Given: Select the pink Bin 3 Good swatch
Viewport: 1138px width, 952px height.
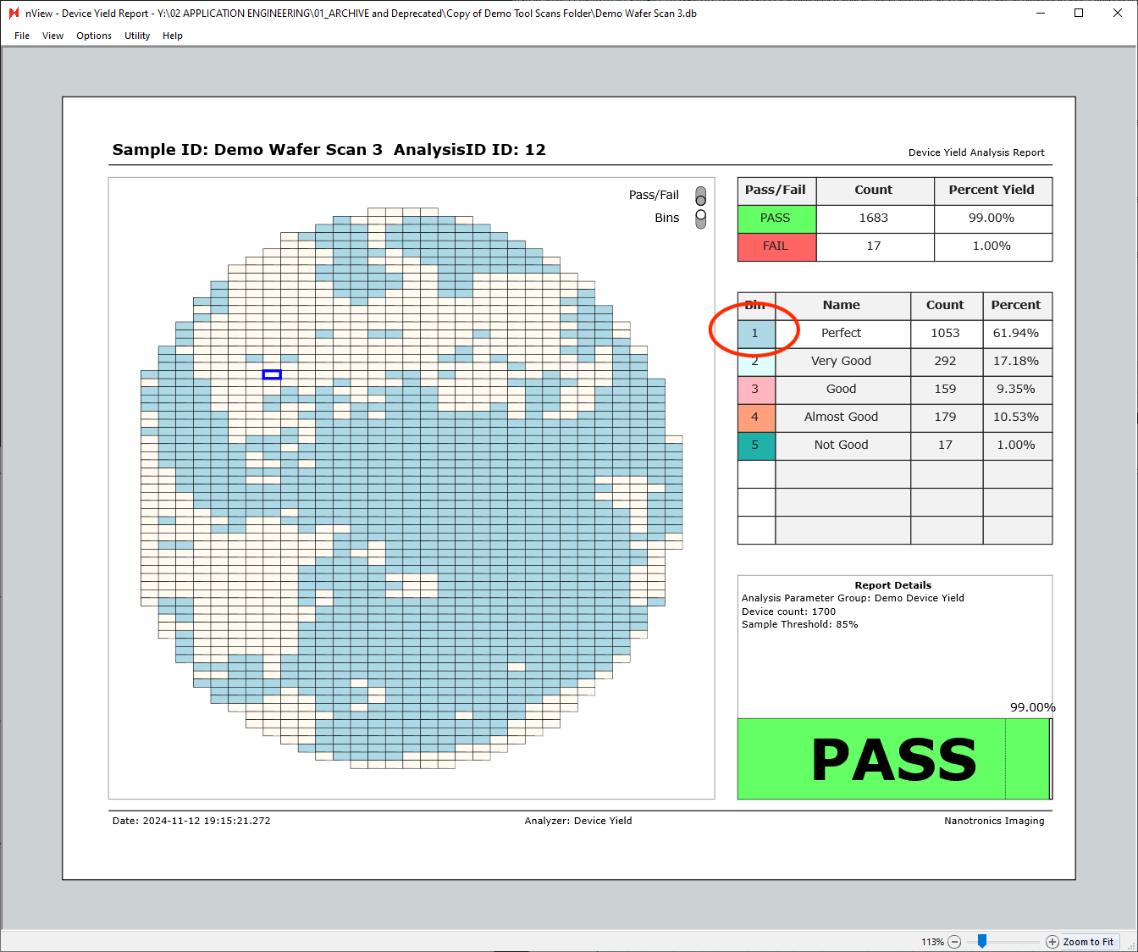Looking at the screenshot, I should 755,389.
